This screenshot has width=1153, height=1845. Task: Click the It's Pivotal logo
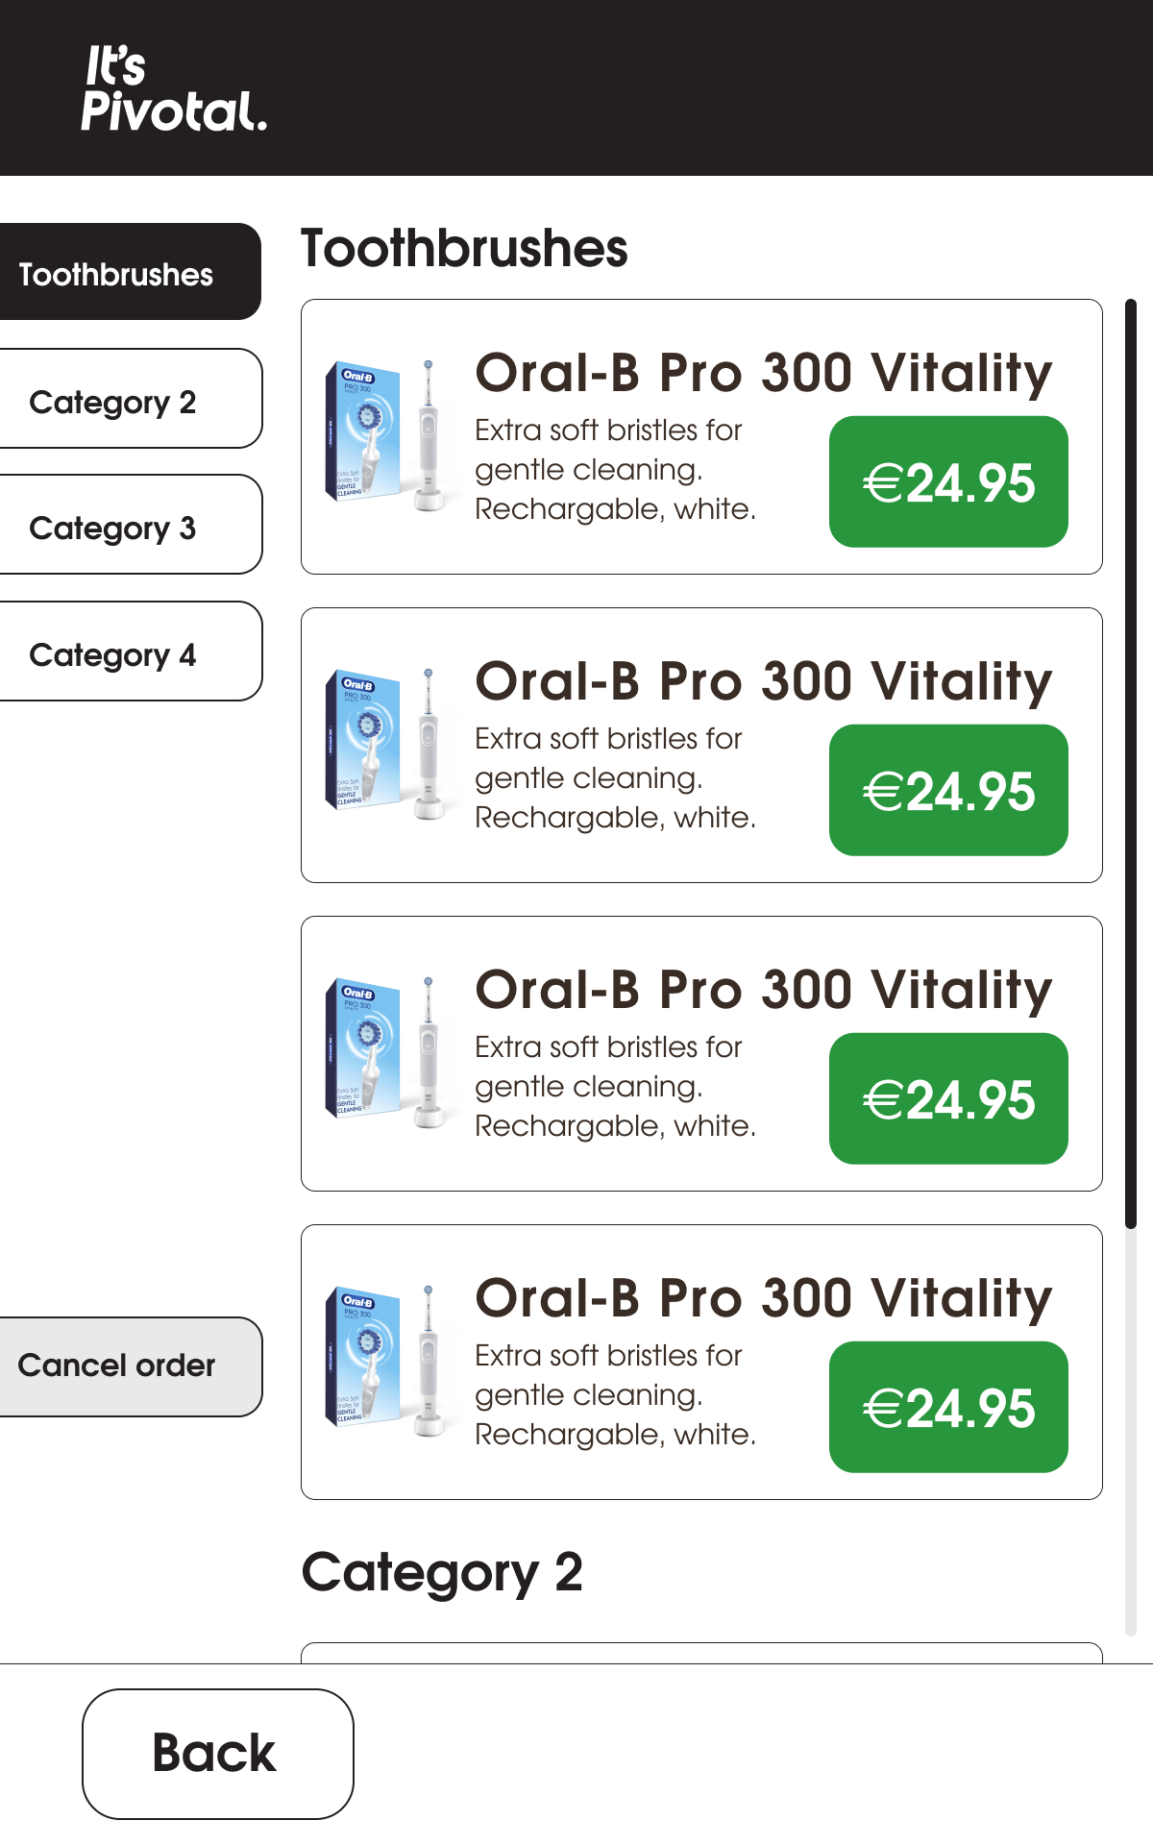click(x=173, y=88)
